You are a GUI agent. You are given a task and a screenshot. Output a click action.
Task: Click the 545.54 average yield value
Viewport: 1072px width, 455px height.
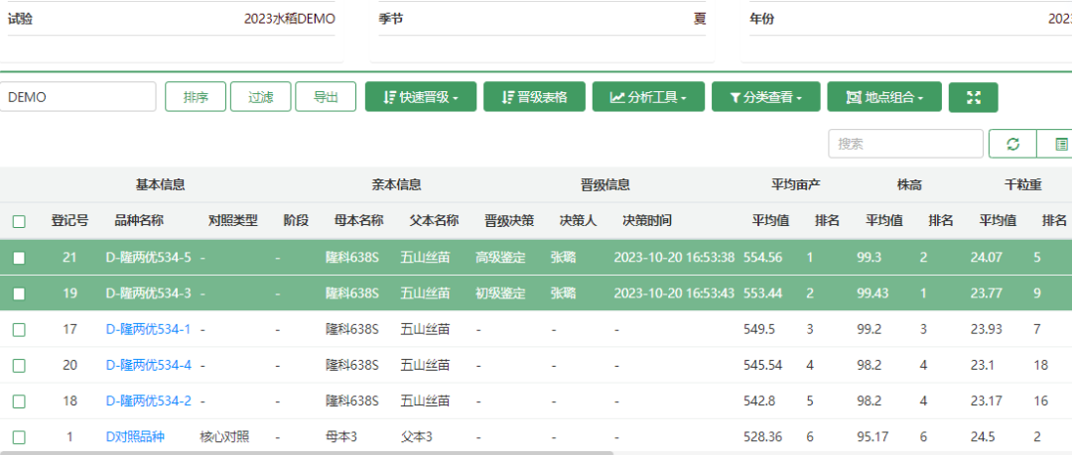(763, 366)
